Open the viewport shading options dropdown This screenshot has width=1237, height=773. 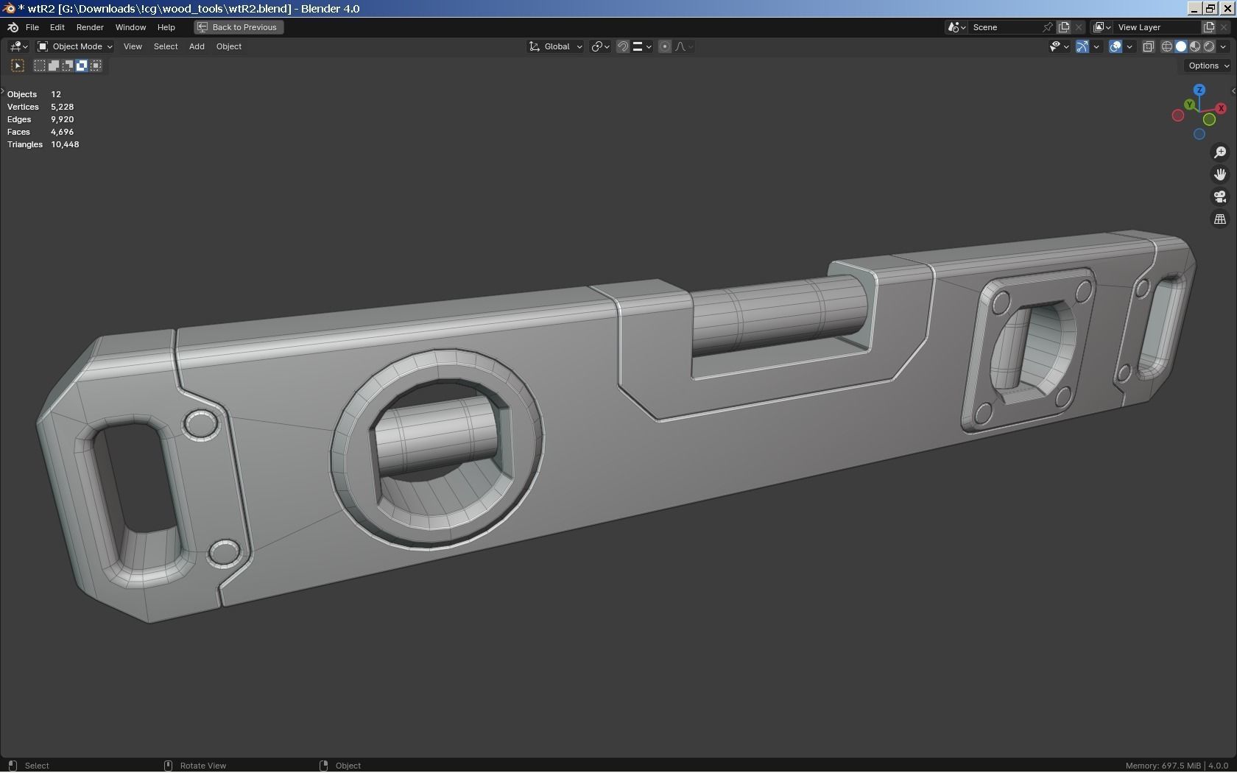[x=1223, y=46]
